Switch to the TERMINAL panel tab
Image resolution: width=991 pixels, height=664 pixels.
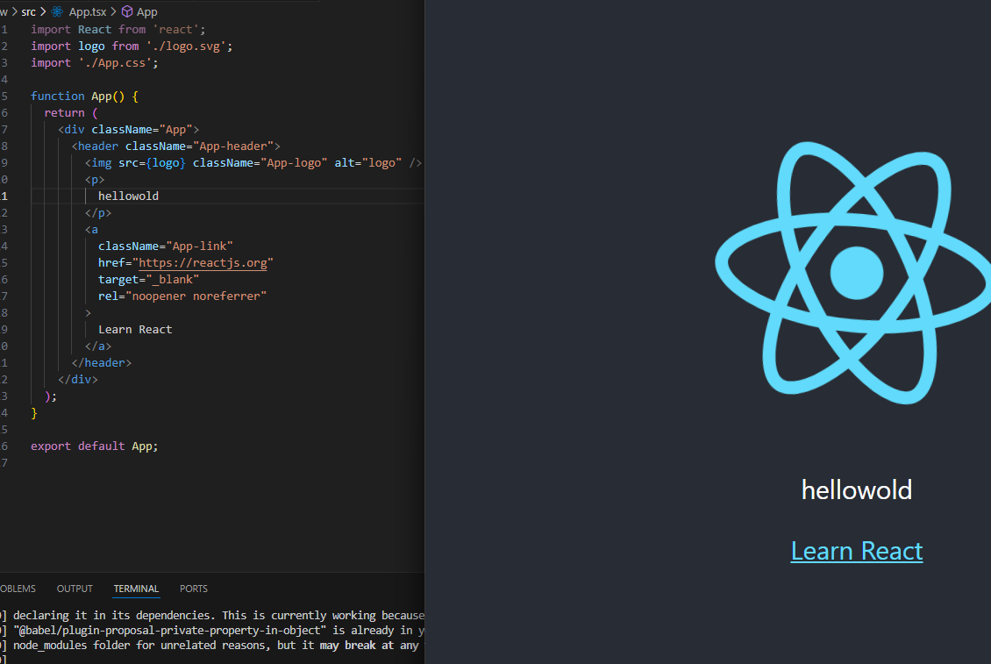136,588
